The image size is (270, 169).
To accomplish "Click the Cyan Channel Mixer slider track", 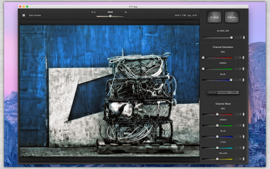I will coord(217,148).
